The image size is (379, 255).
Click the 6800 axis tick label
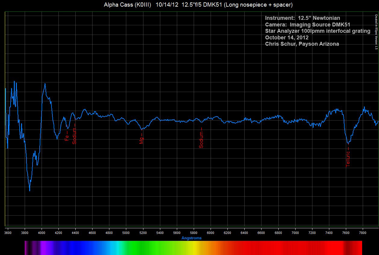click(278, 232)
